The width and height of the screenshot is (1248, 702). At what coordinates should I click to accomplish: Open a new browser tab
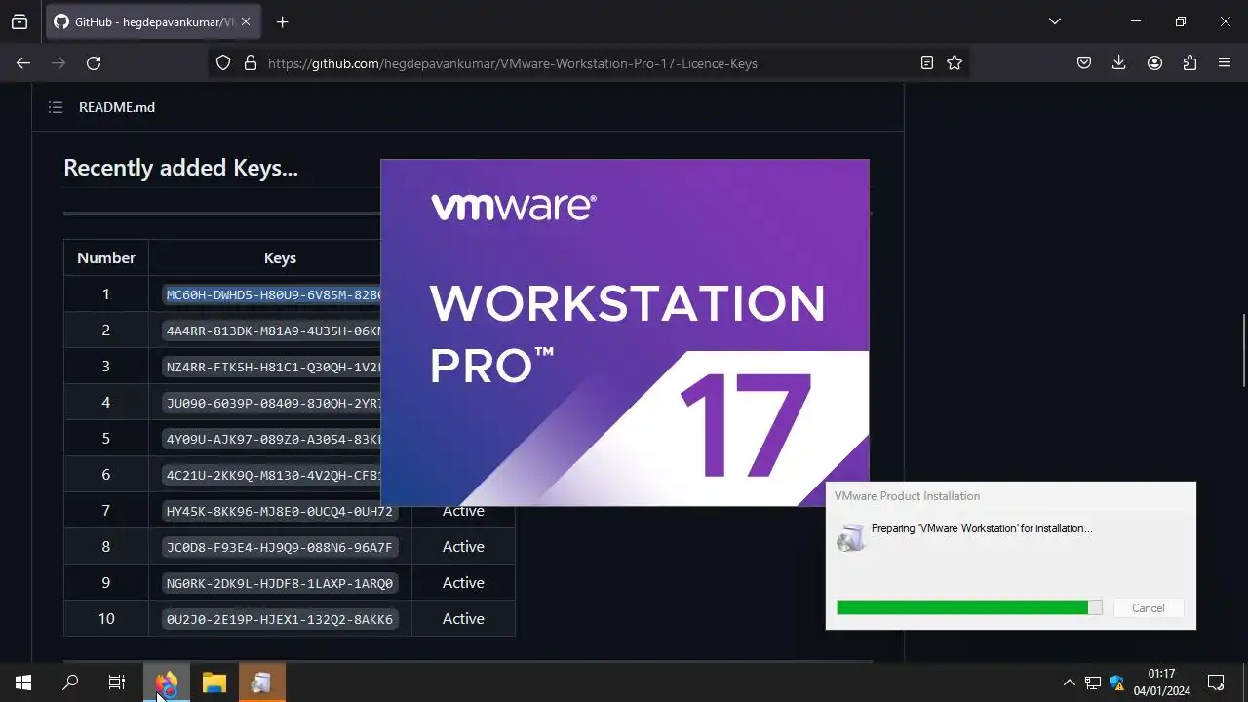coord(282,21)
